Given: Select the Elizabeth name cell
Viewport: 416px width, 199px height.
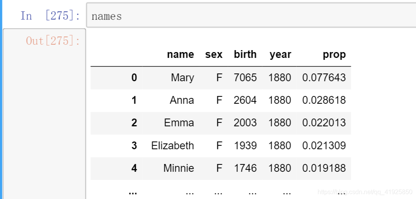Looking at the screenshot, I should pyautogui.click(x=172, y=145).
